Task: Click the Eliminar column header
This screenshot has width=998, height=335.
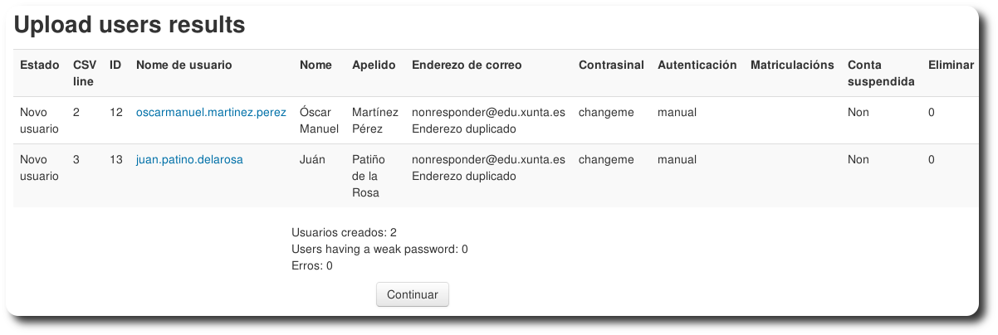Action: 951,65
